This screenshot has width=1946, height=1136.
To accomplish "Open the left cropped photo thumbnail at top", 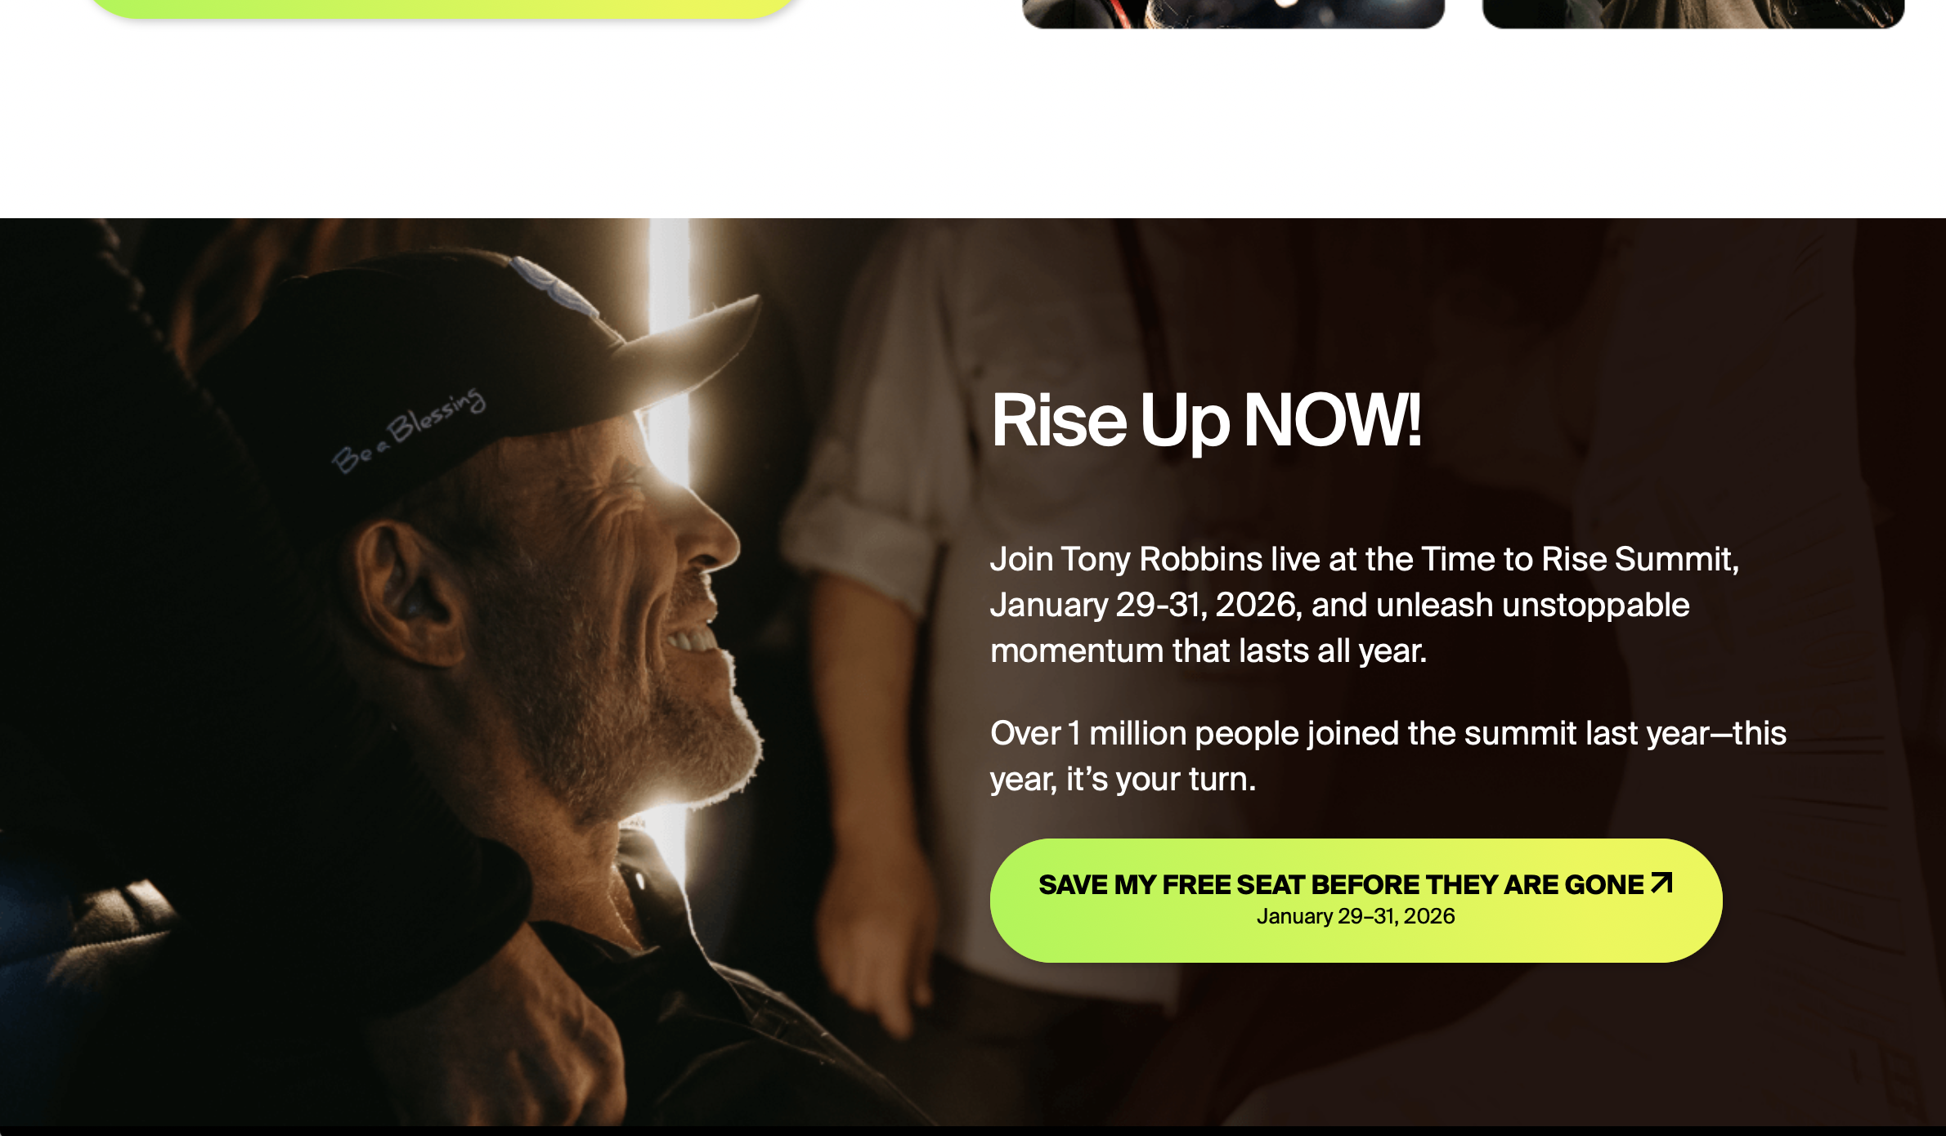I will (1234, 13).
